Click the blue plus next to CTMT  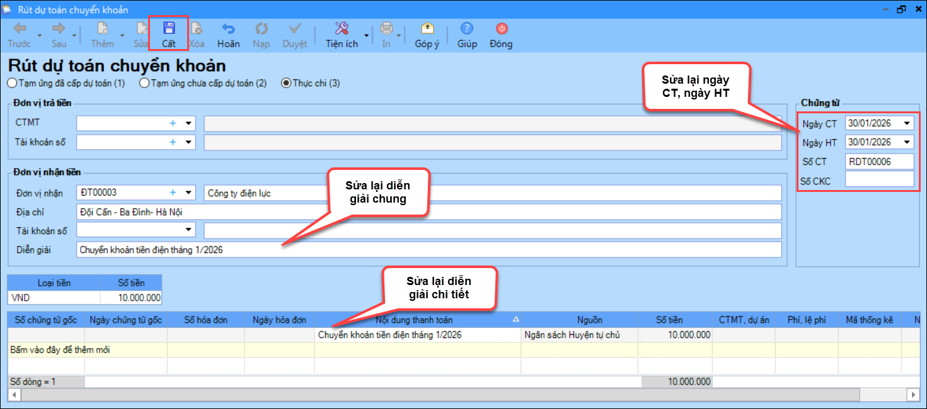[x=173, y=124]
